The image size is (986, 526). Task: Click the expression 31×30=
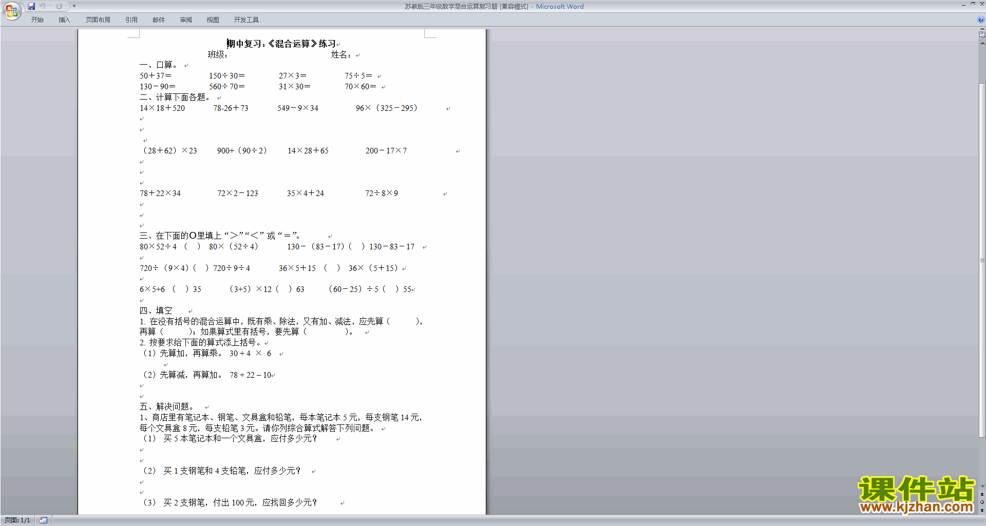pos(295,86)
